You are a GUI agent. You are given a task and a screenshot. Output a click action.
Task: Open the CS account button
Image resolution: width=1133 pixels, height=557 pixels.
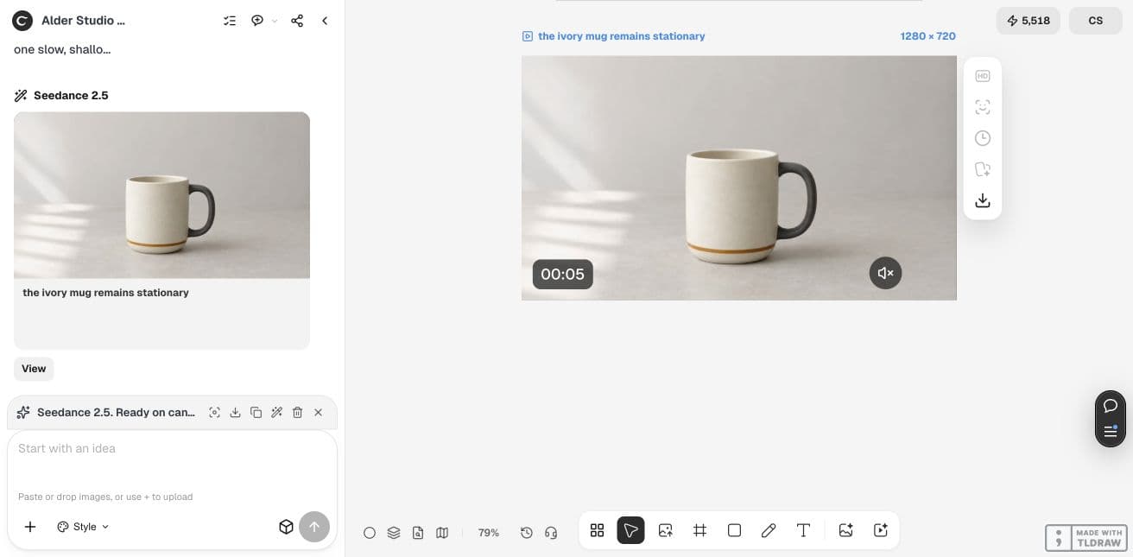pos(1096,21)
